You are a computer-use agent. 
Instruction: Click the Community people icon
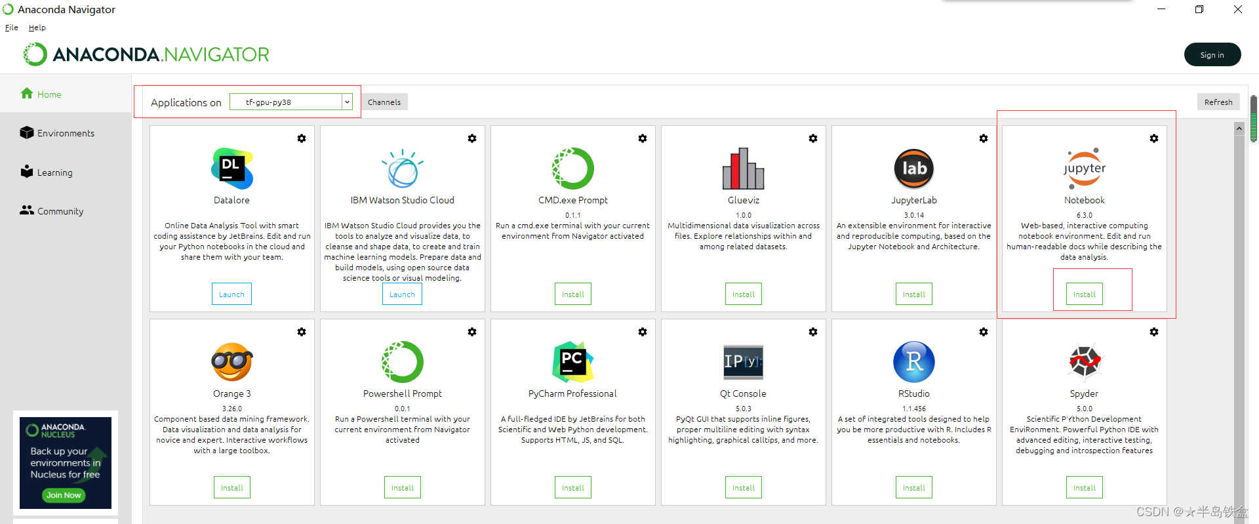pyautogui.click(x=27, y=210)
